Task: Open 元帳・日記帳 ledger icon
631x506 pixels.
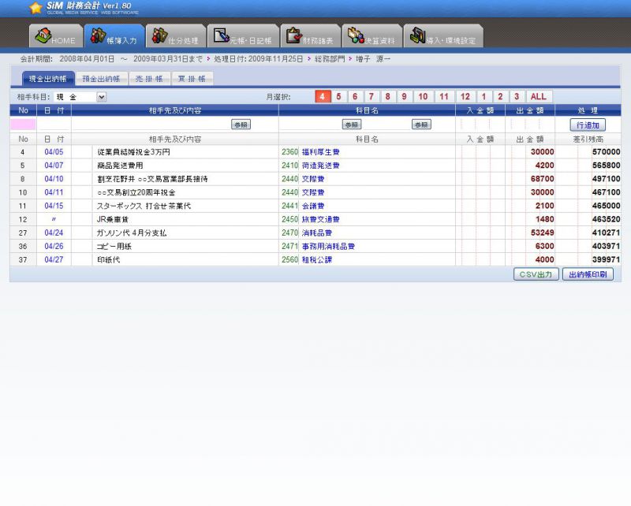Action: coord(222,36)
